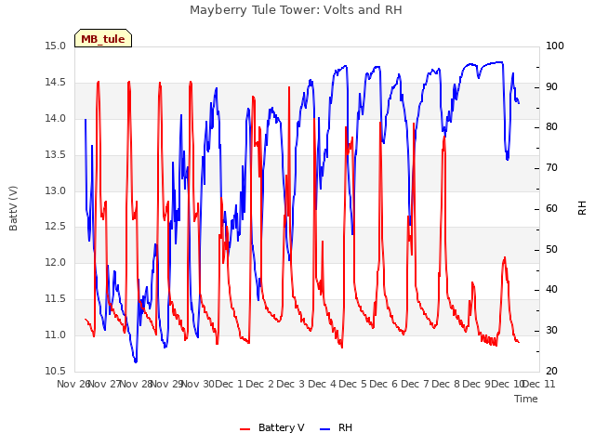595x446 pixels.
Task: Click blue RH legend swatch
Action: 325,429
